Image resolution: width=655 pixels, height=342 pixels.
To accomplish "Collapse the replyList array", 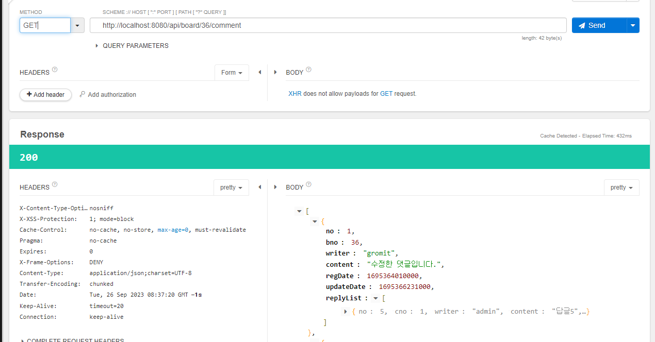I will [375, 298].
